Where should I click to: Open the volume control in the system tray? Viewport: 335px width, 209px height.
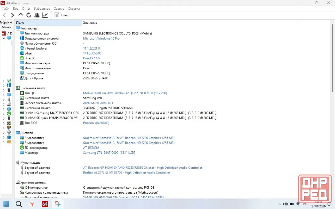285,204
